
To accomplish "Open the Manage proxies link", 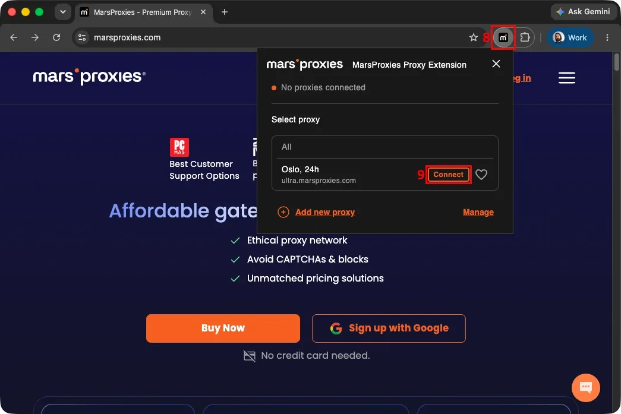I will coord(478,212).
